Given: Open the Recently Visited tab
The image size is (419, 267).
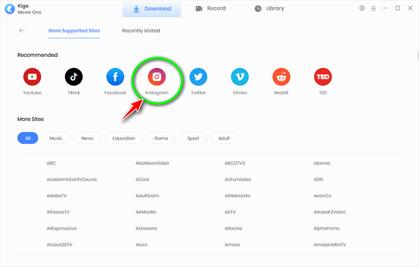Looking at the screenshot, I should click(141, 31).
